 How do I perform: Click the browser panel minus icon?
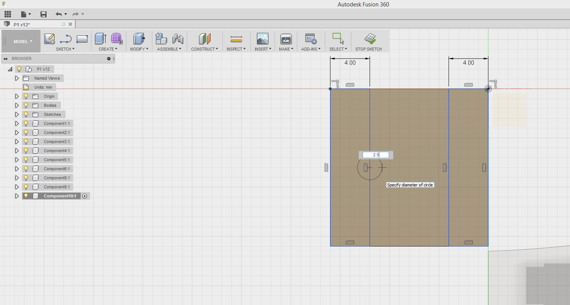tap(109, 59)
